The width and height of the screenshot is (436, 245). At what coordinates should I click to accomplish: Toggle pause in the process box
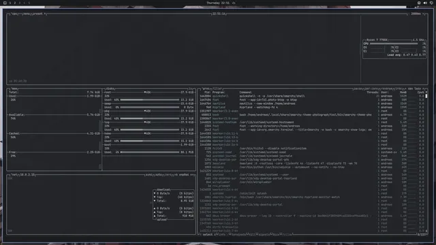pyautogui.click(x=358, y=88)
